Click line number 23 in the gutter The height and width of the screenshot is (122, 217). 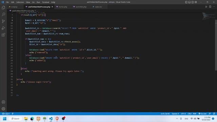pos(12,58)
